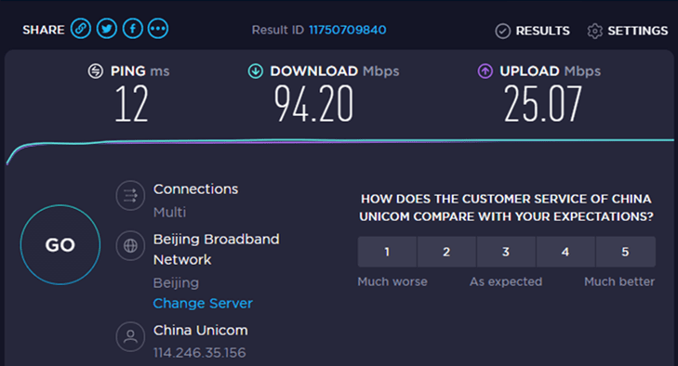The height and width of the screenshot is (366, 678).
Task: Click the server globe icon
Action: (x=130, y=246)
